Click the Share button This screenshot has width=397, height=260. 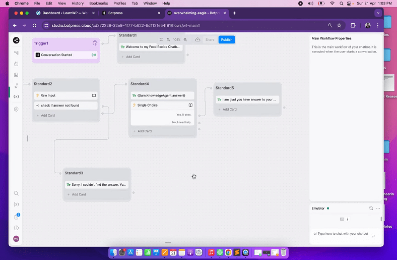(x=210, y=39)
